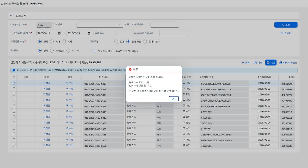Click the red error icon in dialog
Screen dimensions: 308x168
[x=130, y=69]
